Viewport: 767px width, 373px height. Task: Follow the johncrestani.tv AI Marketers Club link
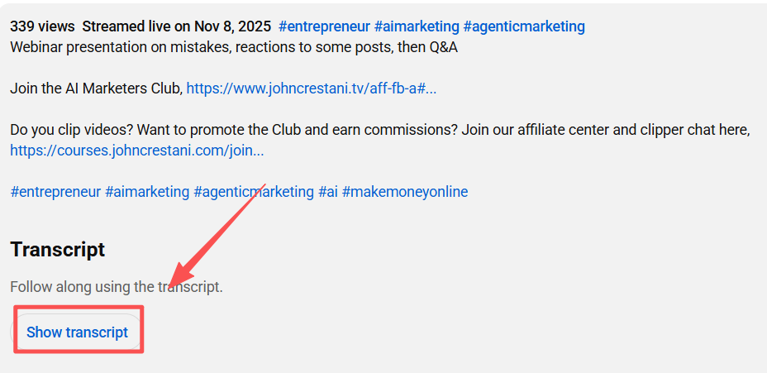311,88
